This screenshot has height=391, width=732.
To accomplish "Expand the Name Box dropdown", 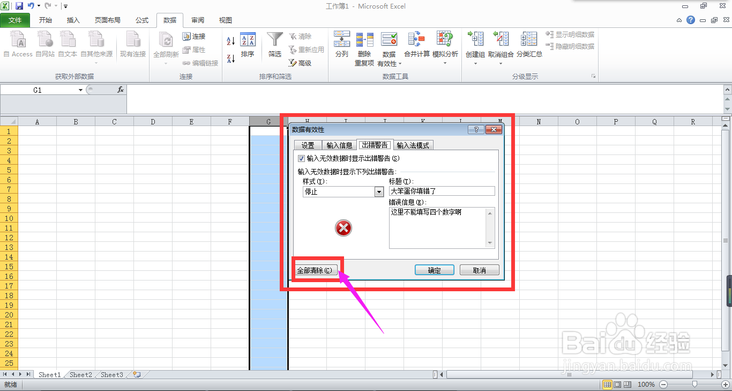I will 81,90.
